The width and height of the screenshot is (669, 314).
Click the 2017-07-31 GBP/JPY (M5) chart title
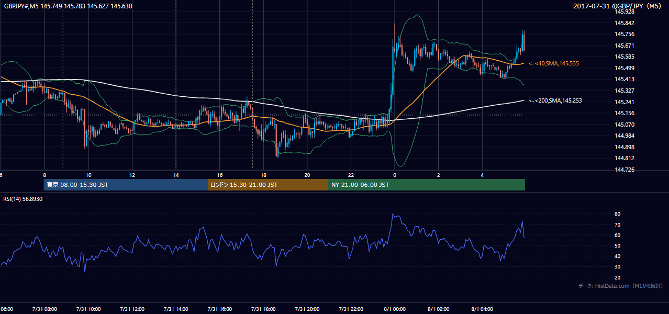click(x=618, y=6)
